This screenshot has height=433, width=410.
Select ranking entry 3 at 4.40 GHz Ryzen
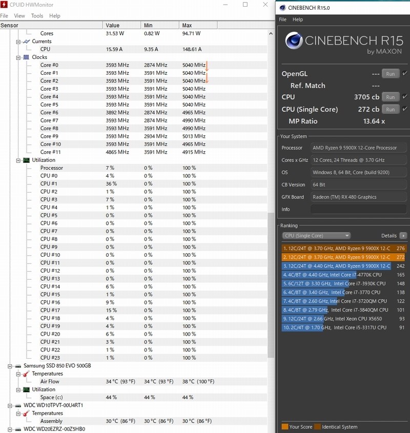tap(344, 266)
